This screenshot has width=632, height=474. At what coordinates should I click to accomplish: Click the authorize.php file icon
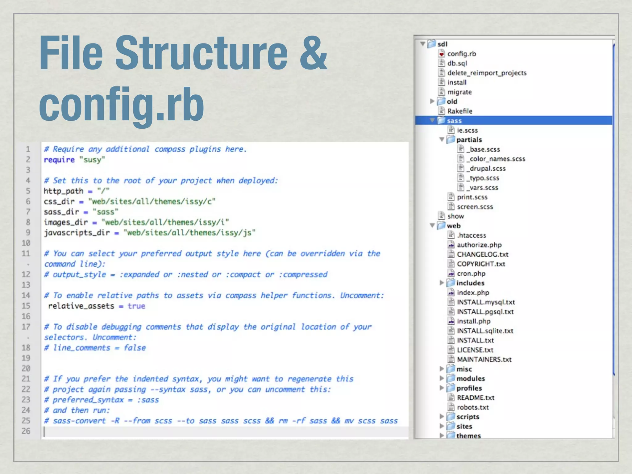[451, 245]
